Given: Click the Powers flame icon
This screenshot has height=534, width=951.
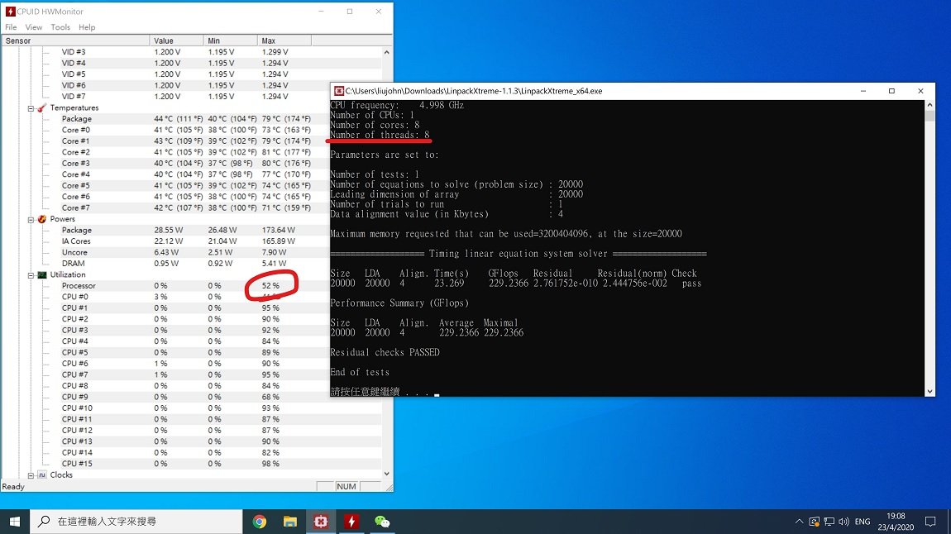Looking at the screenshot, I should pyautogui.click(x=42, y=219).
